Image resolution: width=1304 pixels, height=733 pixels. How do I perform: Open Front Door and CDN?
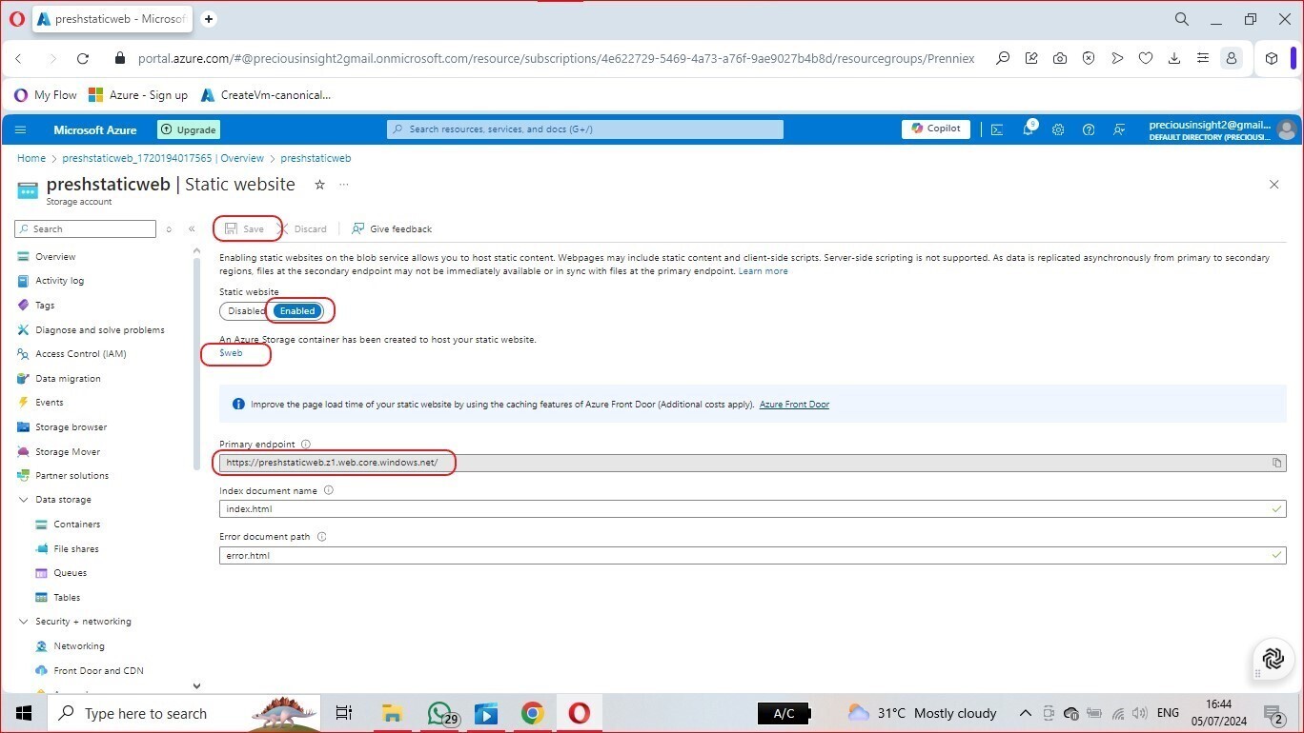click(x=100, y=671)
